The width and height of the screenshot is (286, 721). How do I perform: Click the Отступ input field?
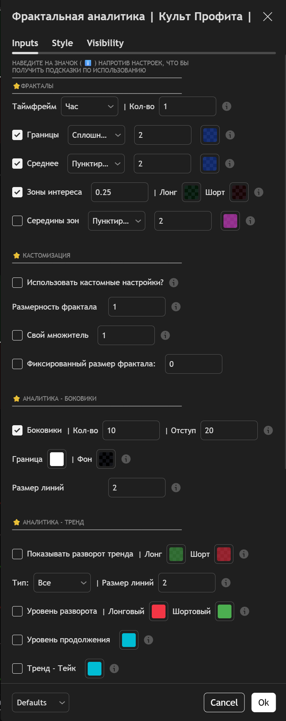point(229,431)
